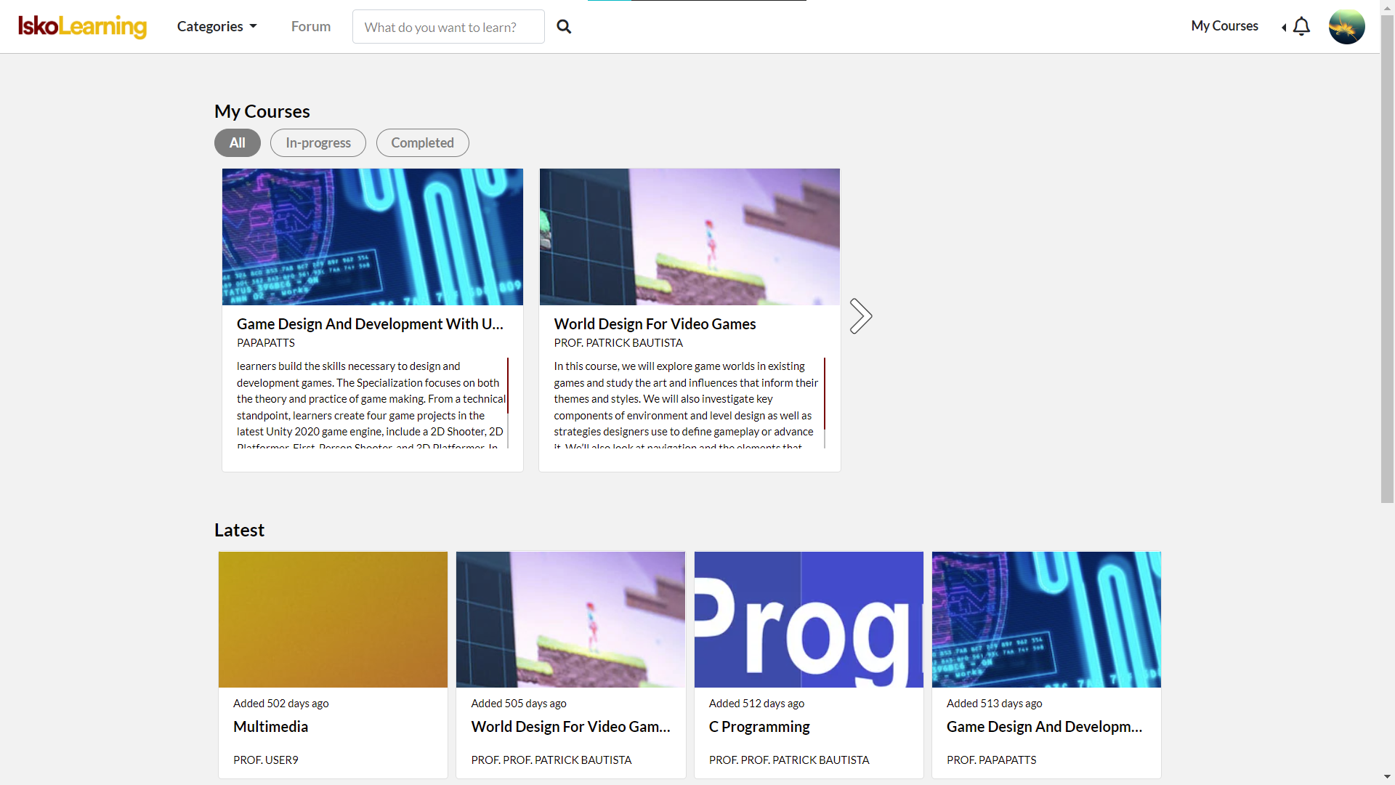Click PROF. USER9 instructor name
Screen dimensions: 1395x785
[x=266, y=760]
